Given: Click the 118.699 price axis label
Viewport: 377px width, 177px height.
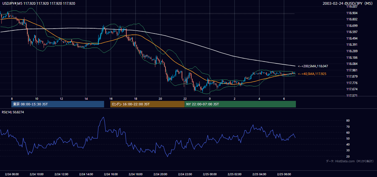Looking at the screenshot, I should coord(352,26).
